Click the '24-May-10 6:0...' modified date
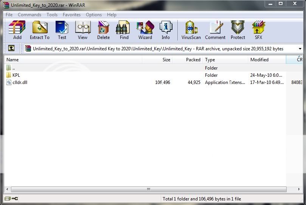Screen dimensions: 306x205 (266, 75)
